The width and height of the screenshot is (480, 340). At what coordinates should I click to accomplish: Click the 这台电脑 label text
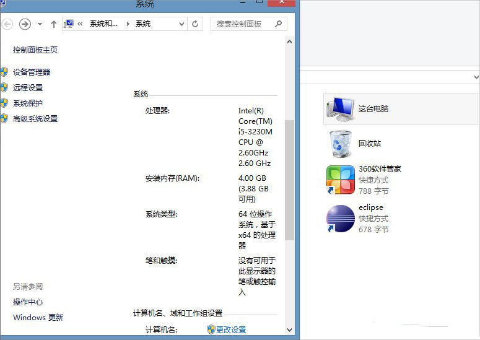tap(373, 108)
